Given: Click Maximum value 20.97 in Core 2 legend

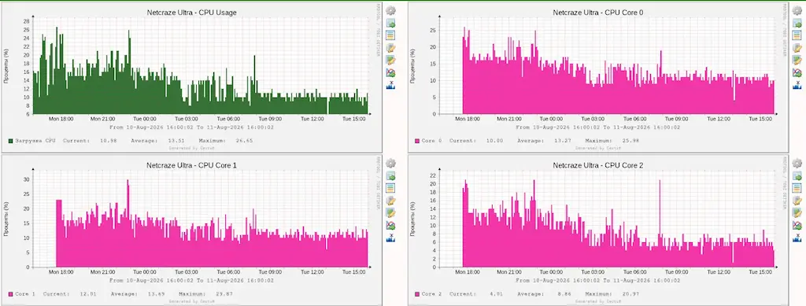Looking at the screenshot, I should click(630, 294).
